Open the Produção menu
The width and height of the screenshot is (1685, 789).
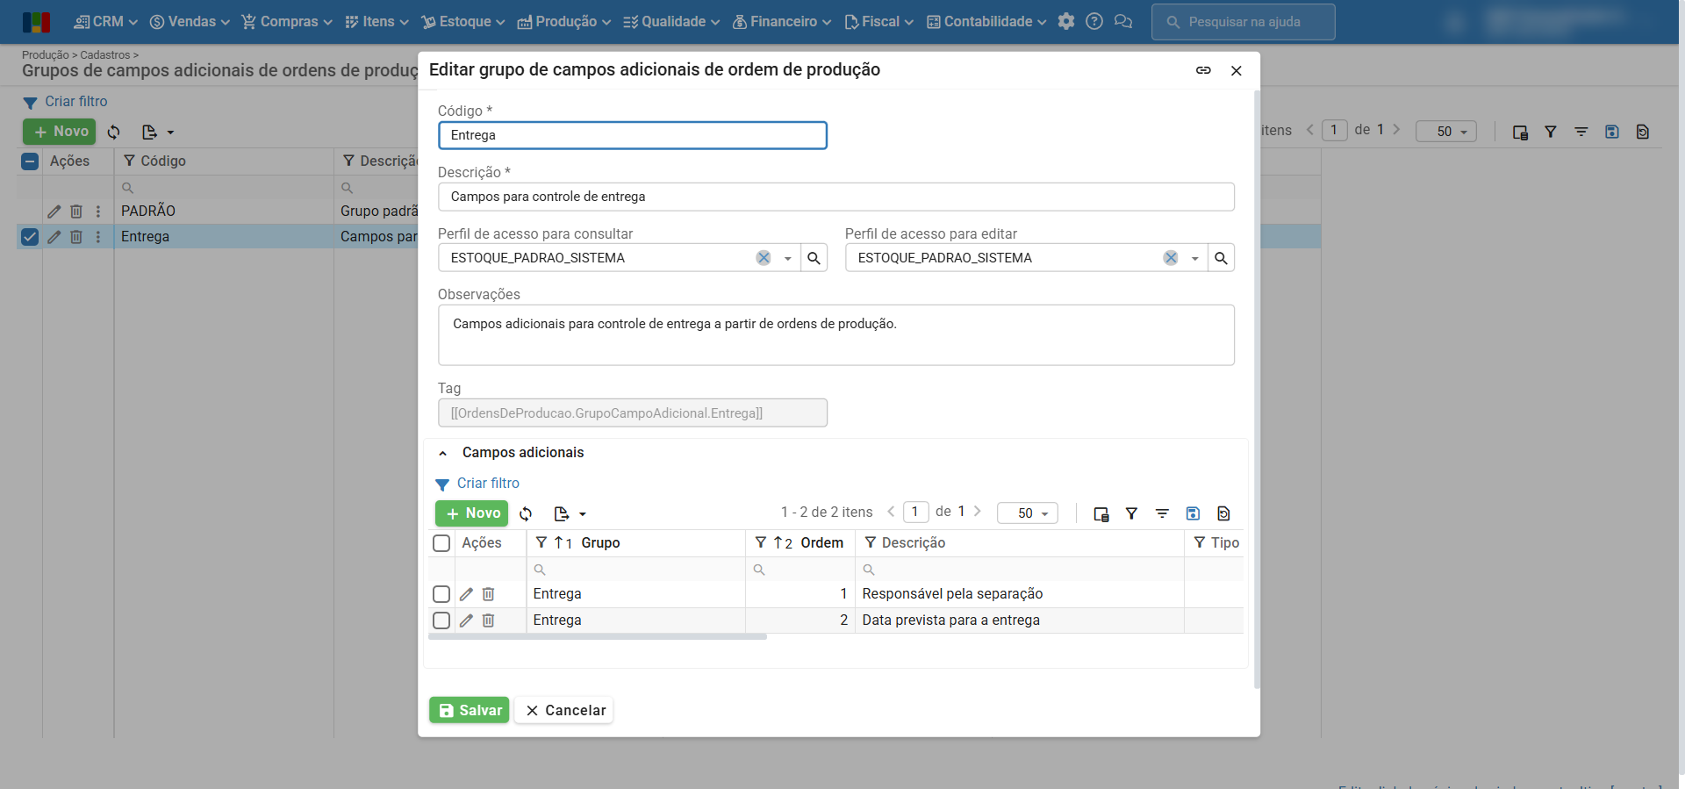click(x=564, y=22)
